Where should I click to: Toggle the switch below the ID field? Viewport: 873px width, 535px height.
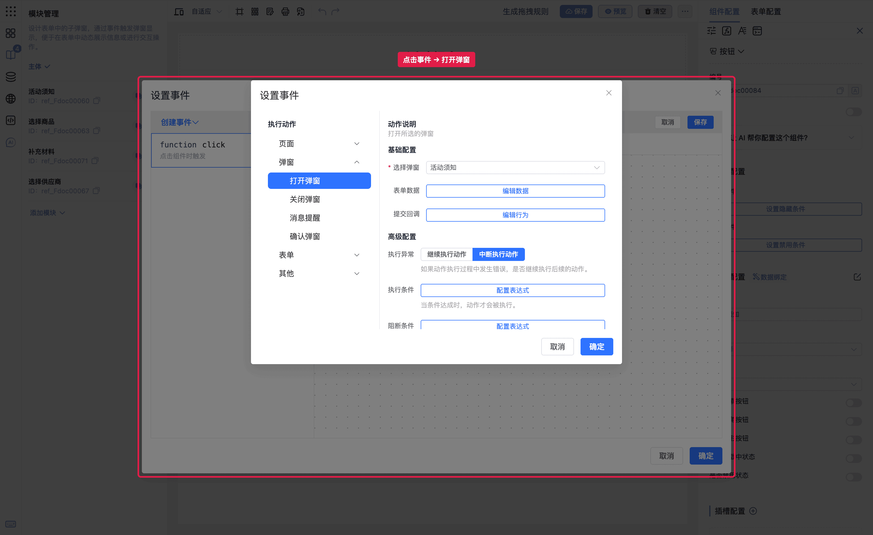(854, 112)
